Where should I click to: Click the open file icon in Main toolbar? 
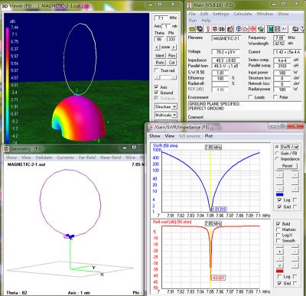click(x=192, y=29)
